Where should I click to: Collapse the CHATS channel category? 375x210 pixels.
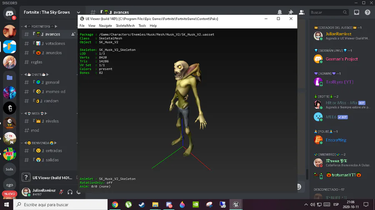[x=35, y=75]
